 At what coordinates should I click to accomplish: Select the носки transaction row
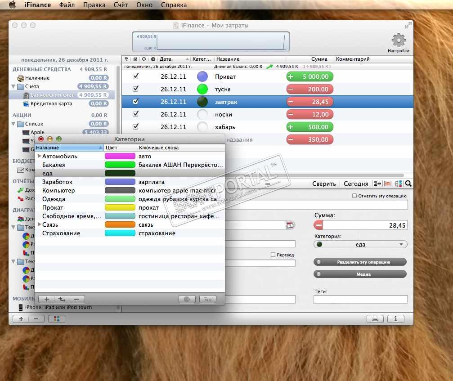[267, 114]
